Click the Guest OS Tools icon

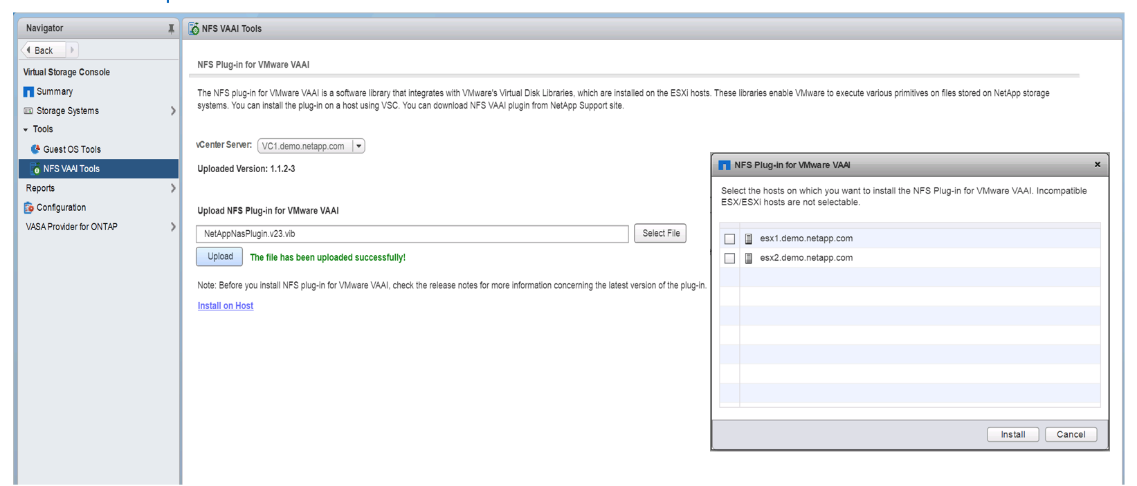(x=35, y=149)
